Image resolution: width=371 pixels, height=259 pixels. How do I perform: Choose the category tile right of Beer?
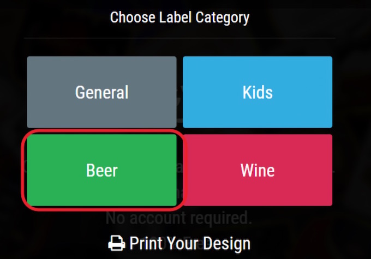pyautogui.click(x=258, y=171)
